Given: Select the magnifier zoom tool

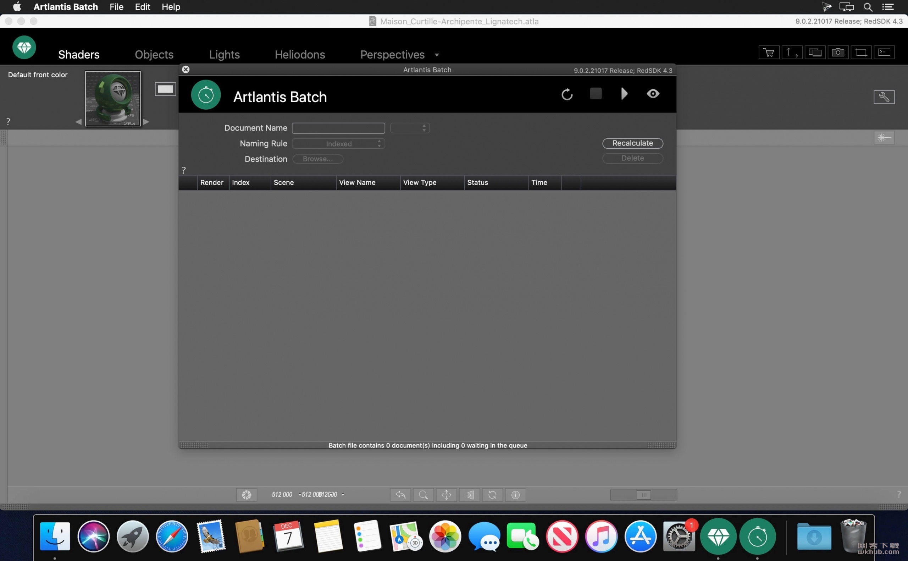Looking at the screenshot, I should [x=423, y=495].
